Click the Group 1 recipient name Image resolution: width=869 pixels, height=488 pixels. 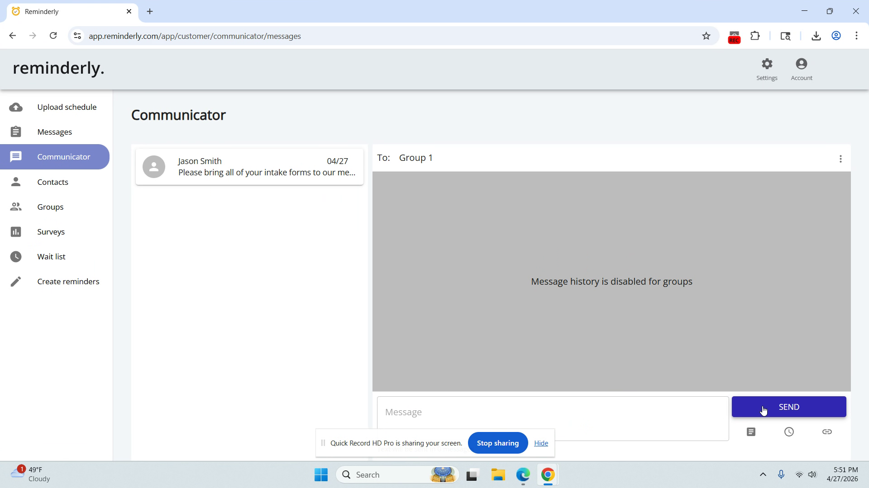[416, 158]
